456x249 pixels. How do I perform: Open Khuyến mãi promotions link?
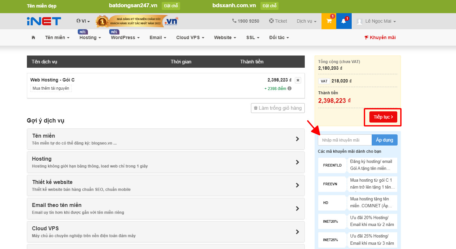(380, 37)
